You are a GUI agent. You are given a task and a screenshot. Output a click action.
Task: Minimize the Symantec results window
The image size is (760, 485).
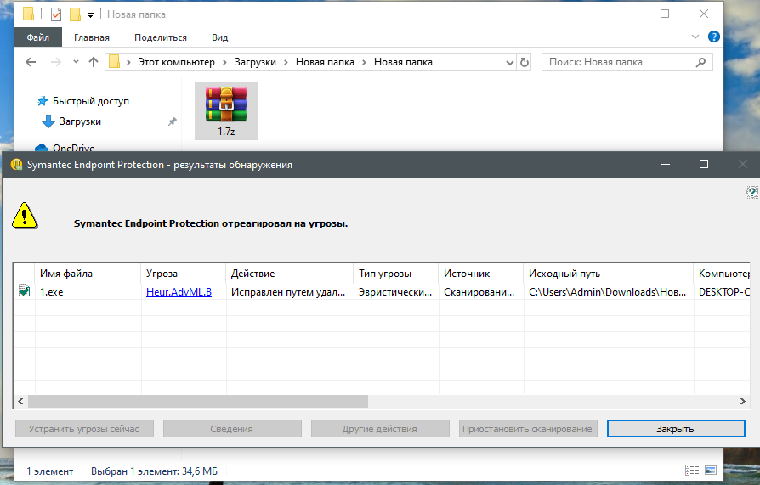coord(666,165)
